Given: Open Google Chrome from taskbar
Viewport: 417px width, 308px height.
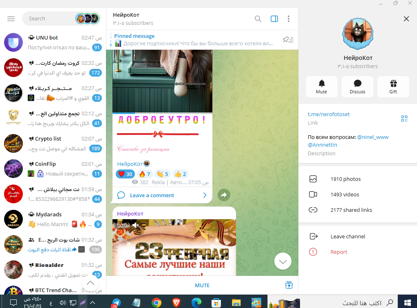Looking at the screenshot, I should [157, 303].
